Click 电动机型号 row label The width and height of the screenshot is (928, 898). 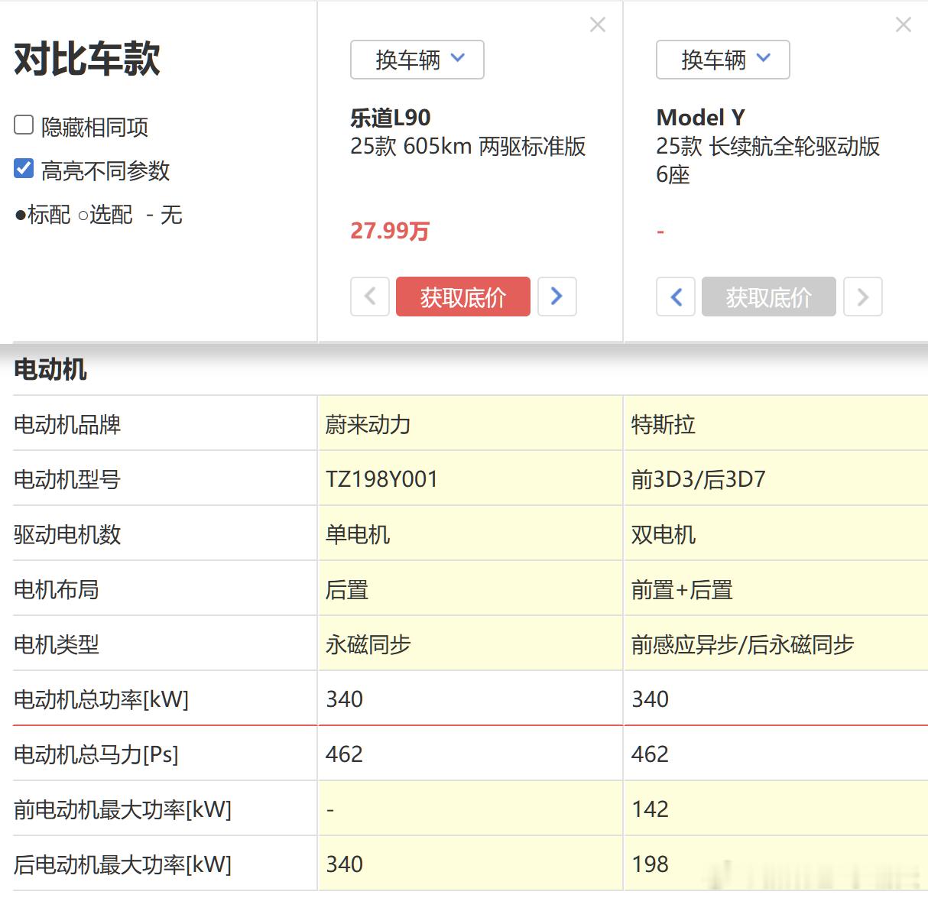coord(67,479)
